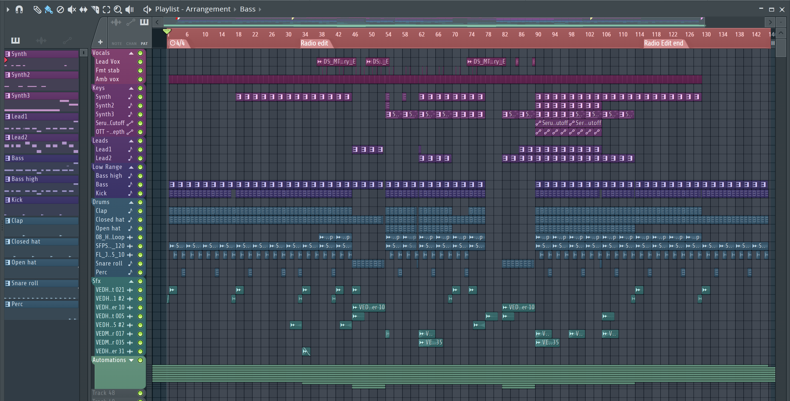Click the audio icon on SFPS.._120 track
Image resolution: width=790 pixels, height=401 pixels.
click(130, 246)
